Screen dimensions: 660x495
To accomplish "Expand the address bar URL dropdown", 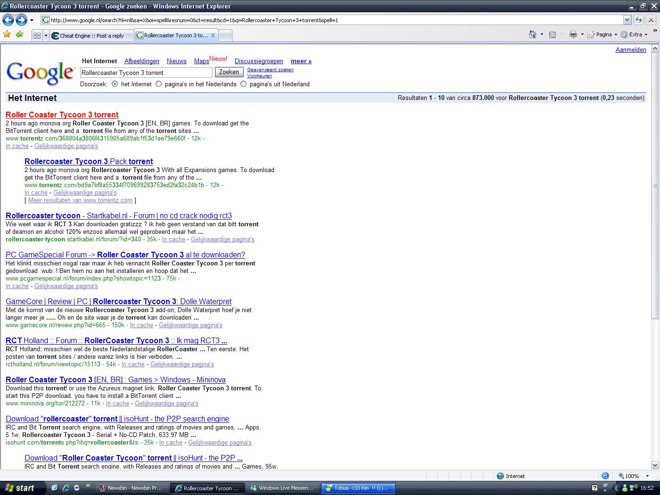I will point(627,20).
